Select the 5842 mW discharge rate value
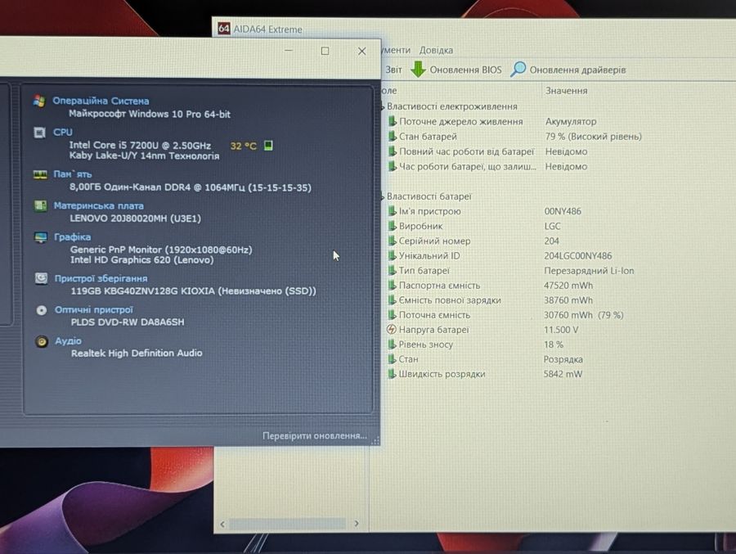 (563, 374)
